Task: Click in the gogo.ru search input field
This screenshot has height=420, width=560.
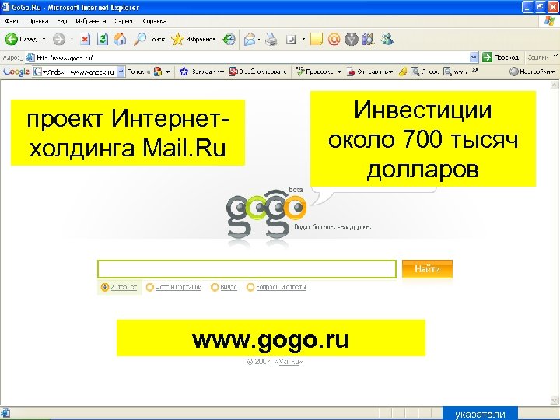Action: point(247,269)
